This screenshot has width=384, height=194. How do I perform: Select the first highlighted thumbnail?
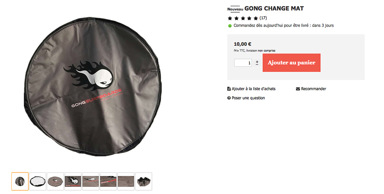point(20,181)
